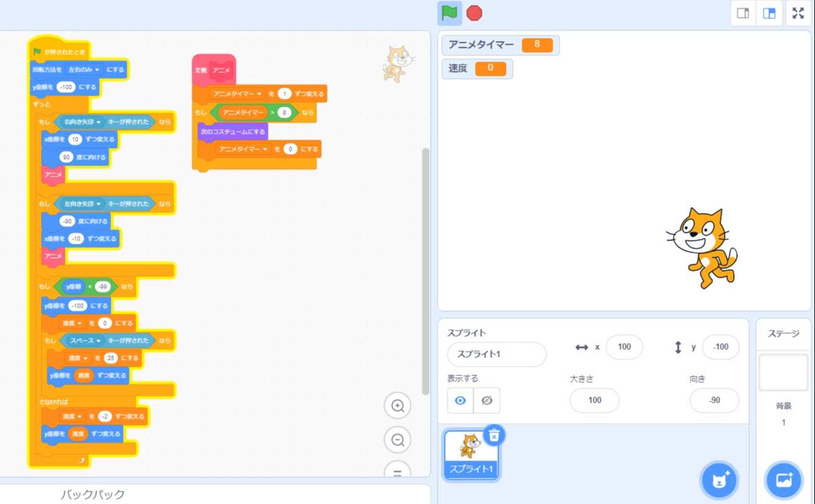The image size is (815, 504).
Task: Edit the sprite name field スプライト1
Action: click(497, 354)
